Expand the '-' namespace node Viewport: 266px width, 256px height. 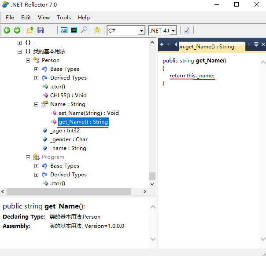pyautogui.click(x=20, y=43)
